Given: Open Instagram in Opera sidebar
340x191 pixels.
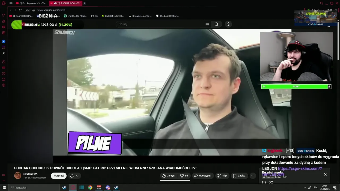Looking at the screenshot, I should (4, 47).
